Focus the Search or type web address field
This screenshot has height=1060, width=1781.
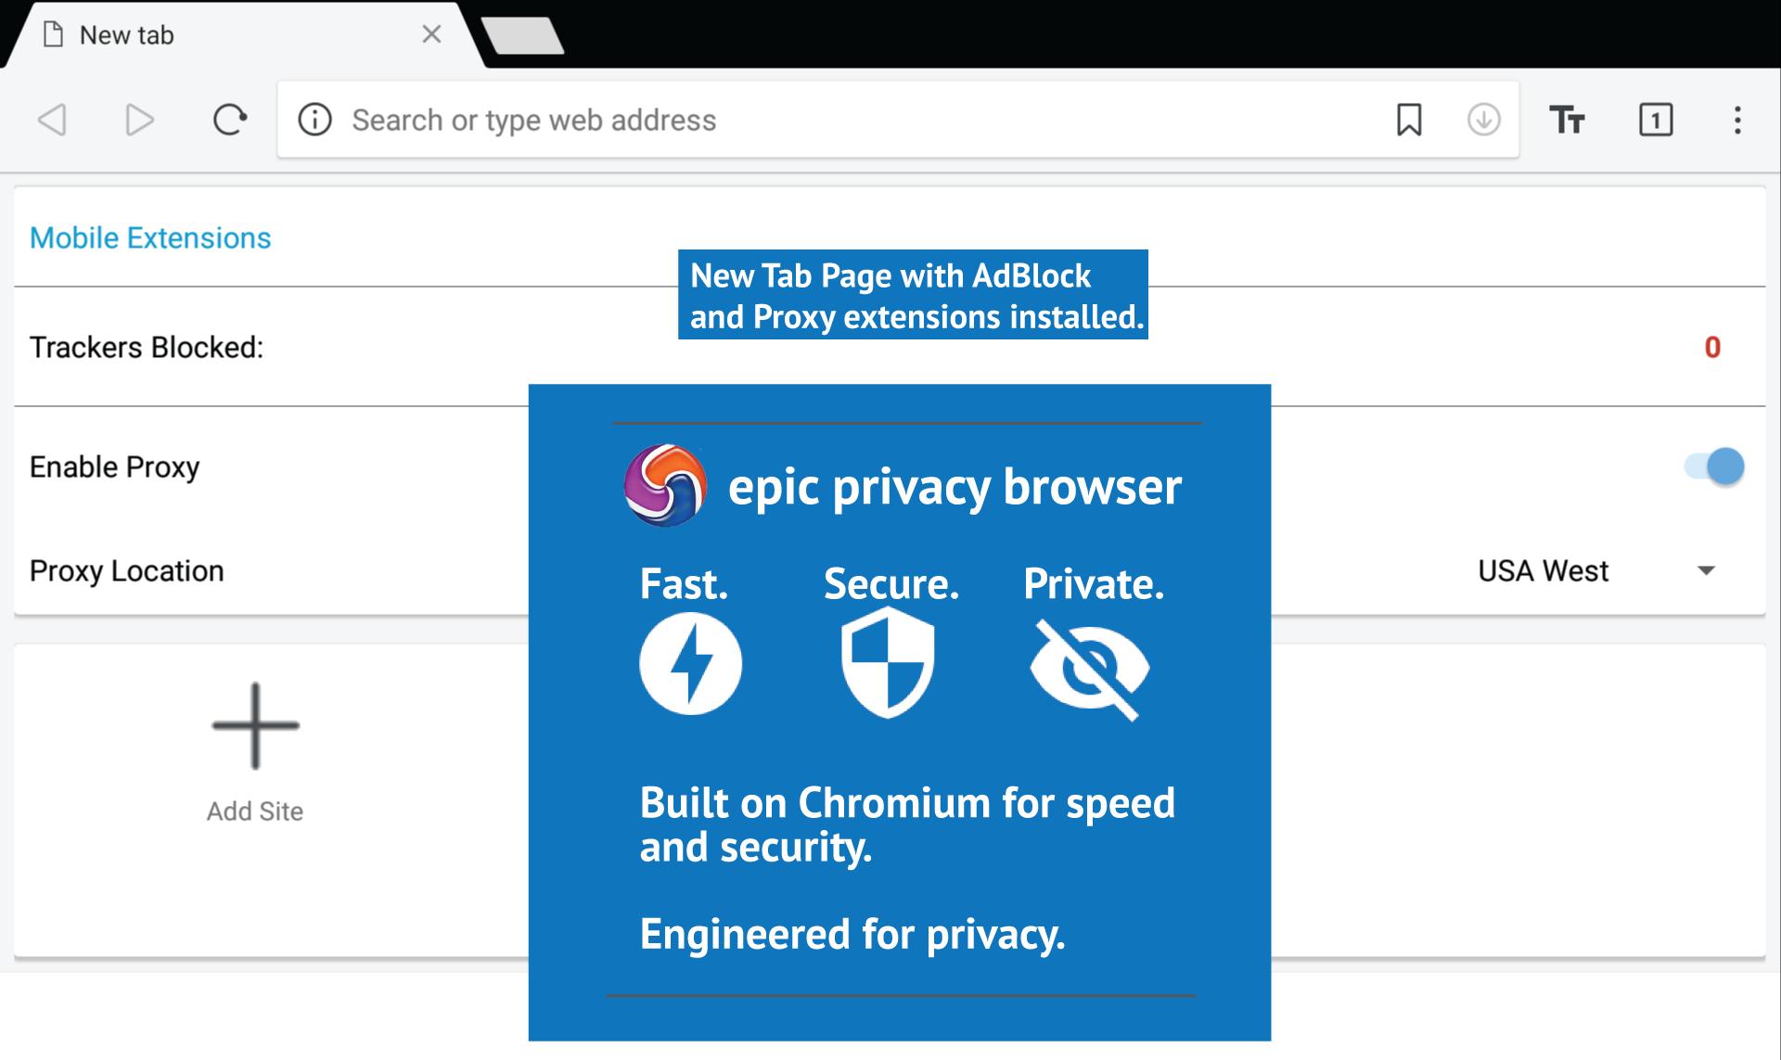863,120
